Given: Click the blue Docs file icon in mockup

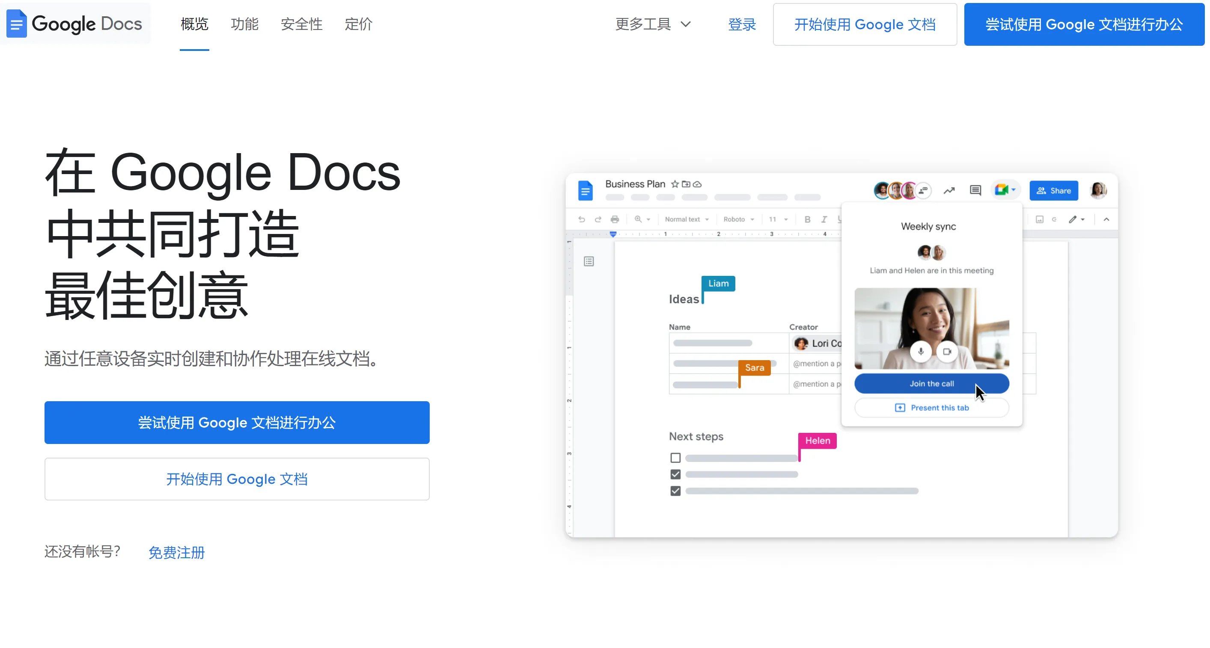Looking at the screenshot, I should tap(585, 191).
